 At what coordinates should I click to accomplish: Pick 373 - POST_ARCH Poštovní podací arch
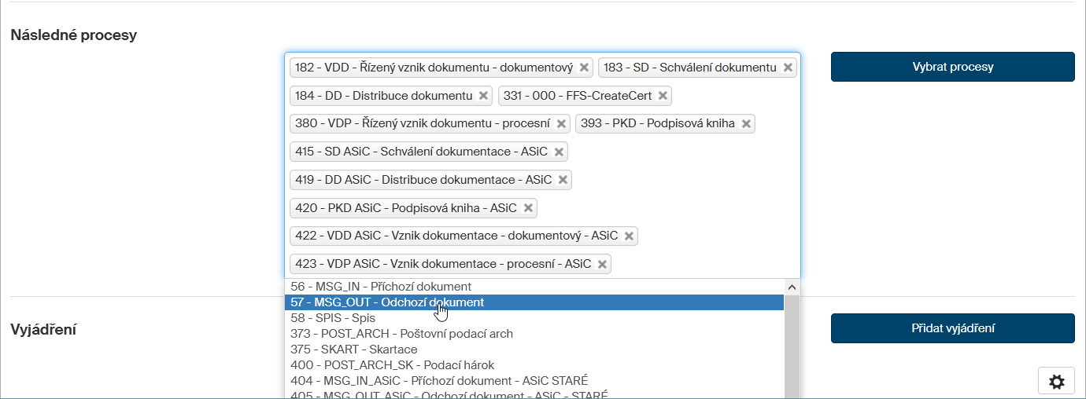(x=401, y=334)
